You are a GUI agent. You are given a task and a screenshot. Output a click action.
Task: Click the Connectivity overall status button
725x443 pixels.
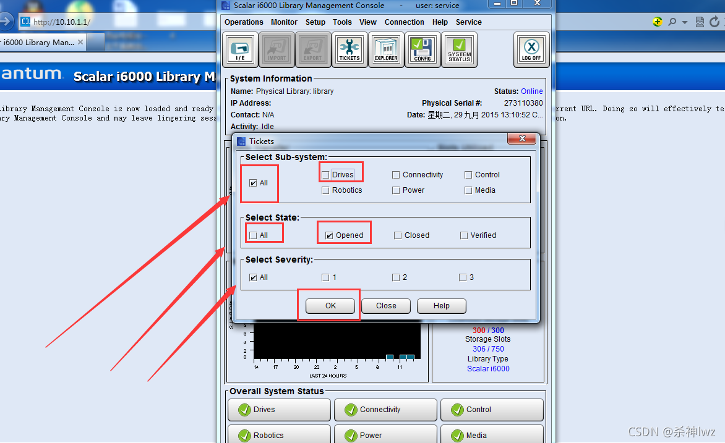point(385,410)
